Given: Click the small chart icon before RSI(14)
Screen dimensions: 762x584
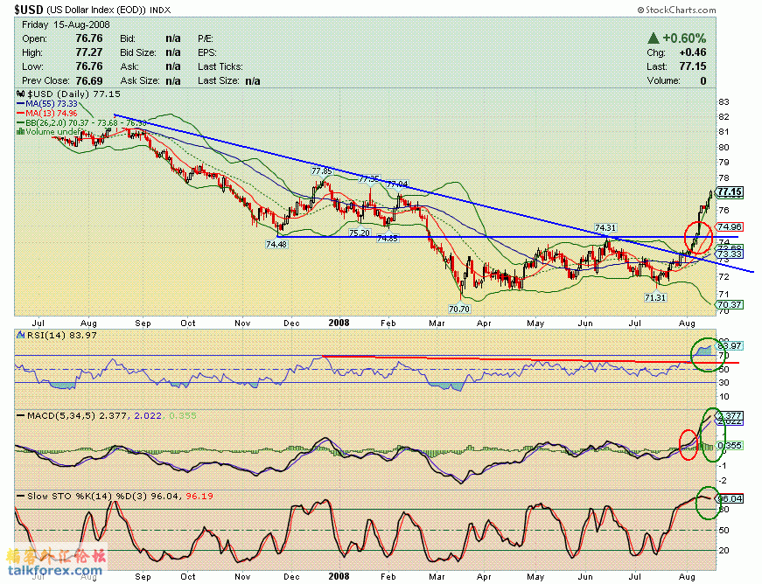Looking at the screenshot, I should pyautogui.click(x=21, y=335).
